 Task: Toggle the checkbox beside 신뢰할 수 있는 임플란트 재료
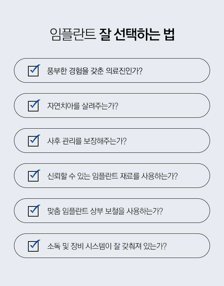[33, 176]
